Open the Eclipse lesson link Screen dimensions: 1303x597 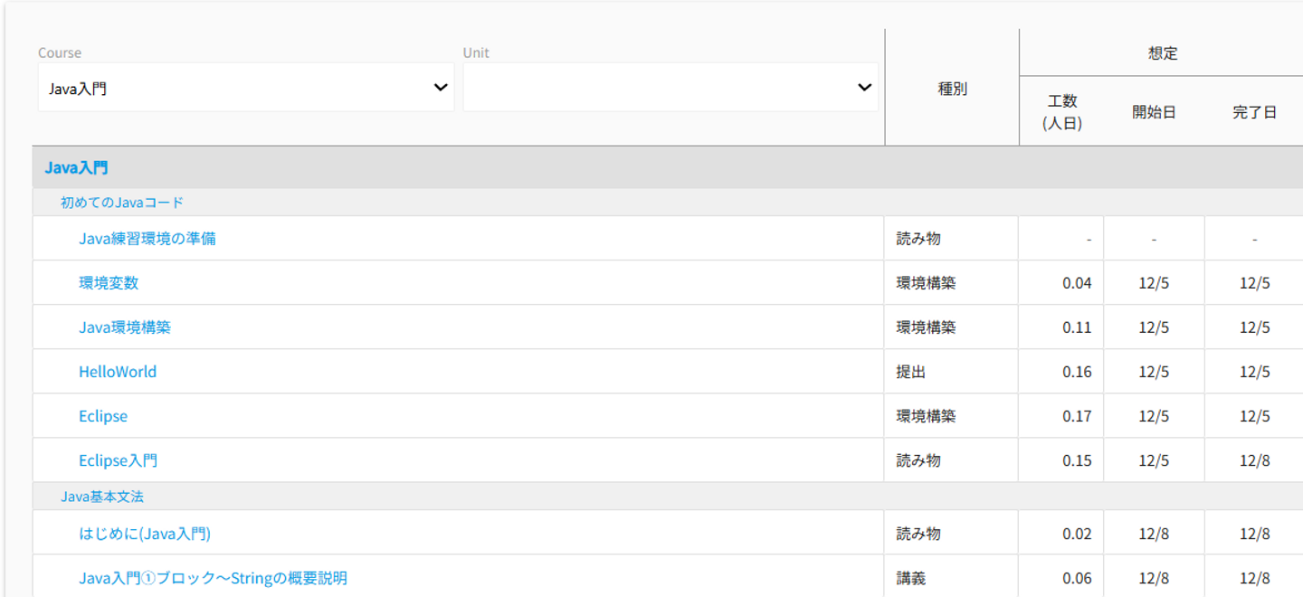(103, 416)
